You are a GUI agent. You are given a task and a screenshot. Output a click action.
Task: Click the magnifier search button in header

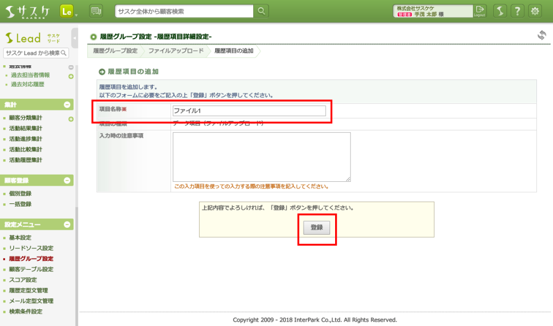[x=262, y=11]
